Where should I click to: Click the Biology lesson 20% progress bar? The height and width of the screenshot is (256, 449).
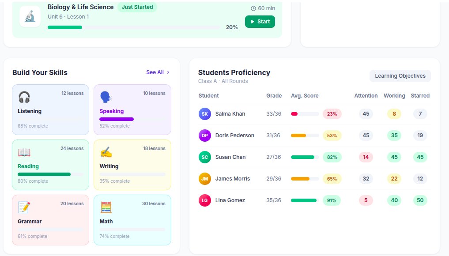pos(134,27)
